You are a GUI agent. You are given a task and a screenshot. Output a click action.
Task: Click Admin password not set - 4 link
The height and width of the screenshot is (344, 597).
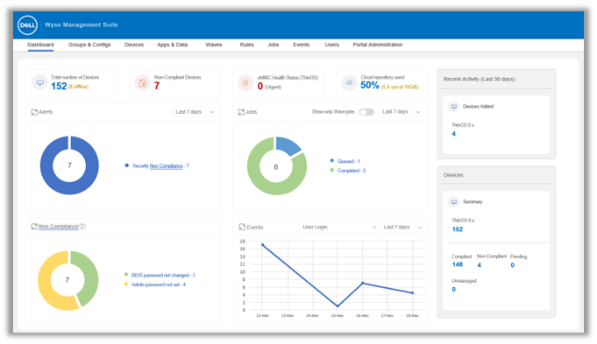159,284
